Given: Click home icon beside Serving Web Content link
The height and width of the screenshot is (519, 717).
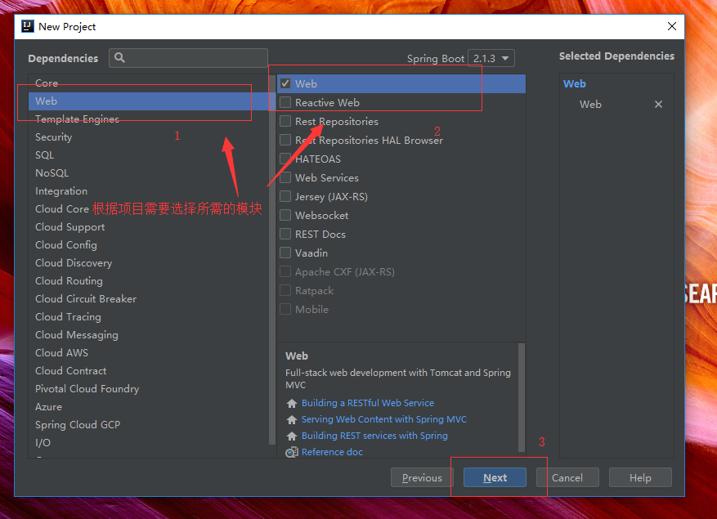Looking at the screenshot, I should (x=291, y=420).
